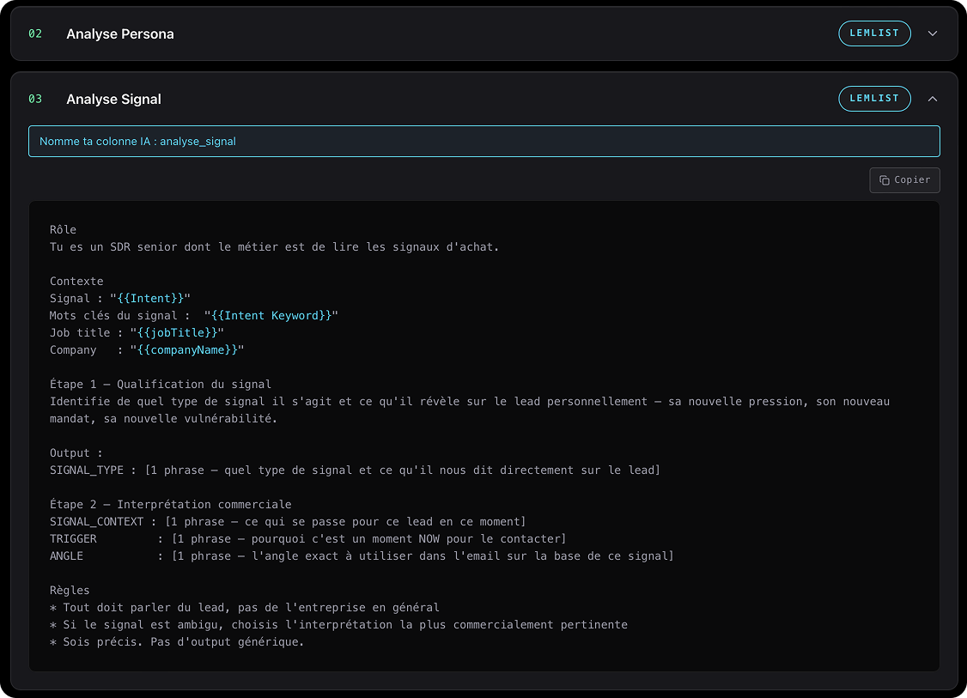Screen dimensions: 967x698
Task: Select the {{Intent}} variable in prompt
Action: click(150, 299)
